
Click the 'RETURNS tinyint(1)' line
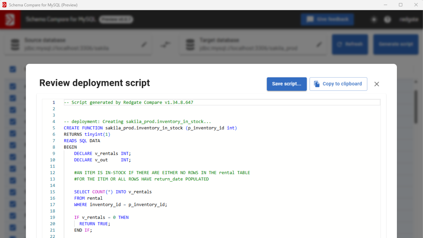(x=87, y=134)
